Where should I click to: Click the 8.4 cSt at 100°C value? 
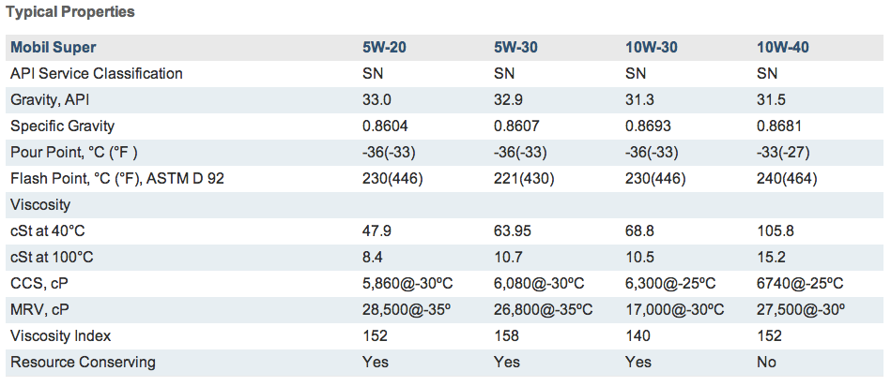click(x=373, y=258)
